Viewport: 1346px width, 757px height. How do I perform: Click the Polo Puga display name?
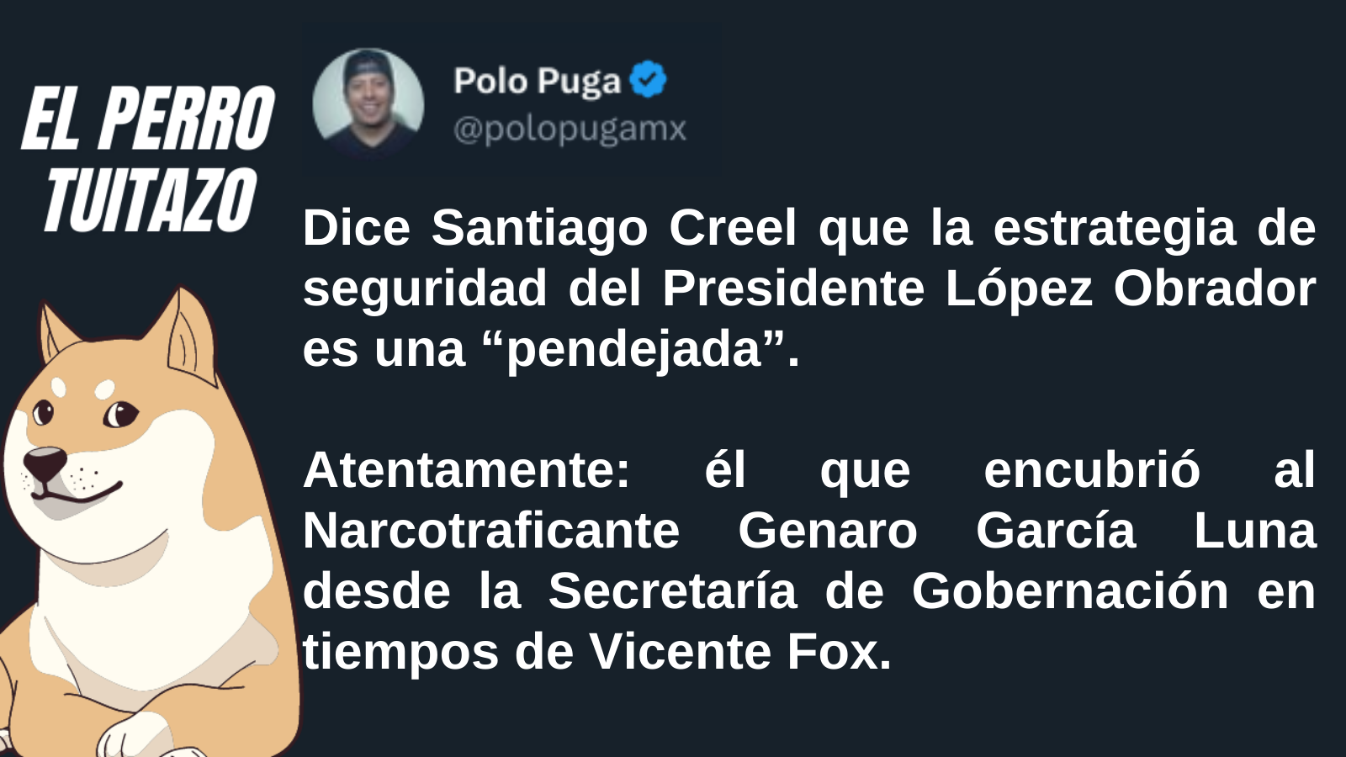pyautogui.click(x=538, y=82)
